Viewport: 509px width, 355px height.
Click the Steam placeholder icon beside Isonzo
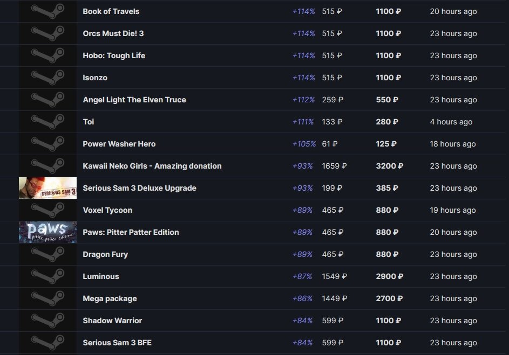coord(47,78)
